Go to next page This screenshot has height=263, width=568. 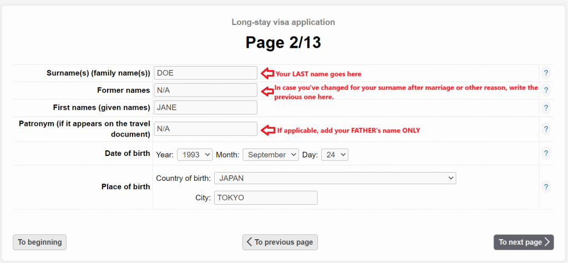523,242
